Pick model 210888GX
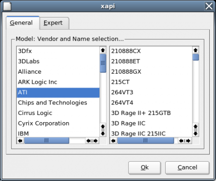 point(151,72)
